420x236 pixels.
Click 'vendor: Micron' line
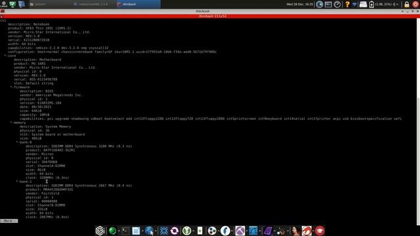[x=39, y=154]
